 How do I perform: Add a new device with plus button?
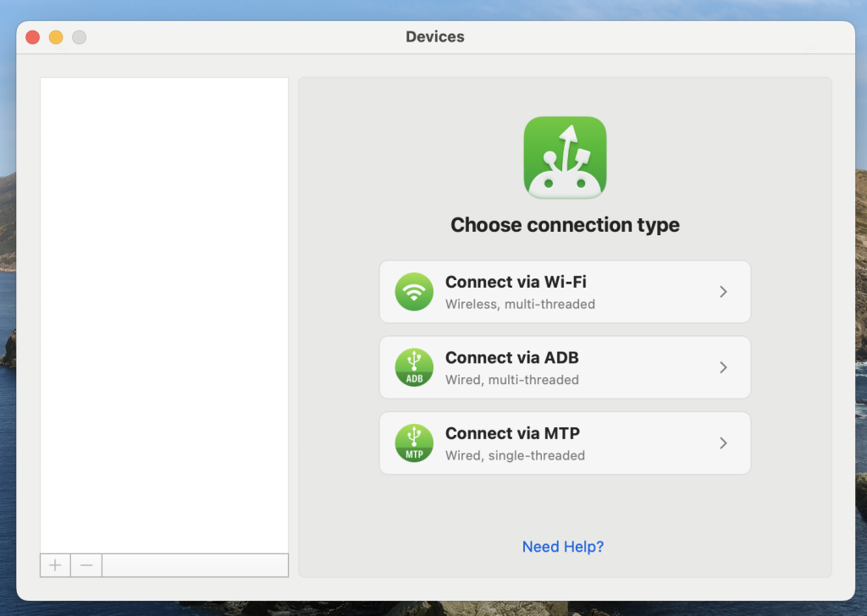pyautogui.click(x=55, y=565)
